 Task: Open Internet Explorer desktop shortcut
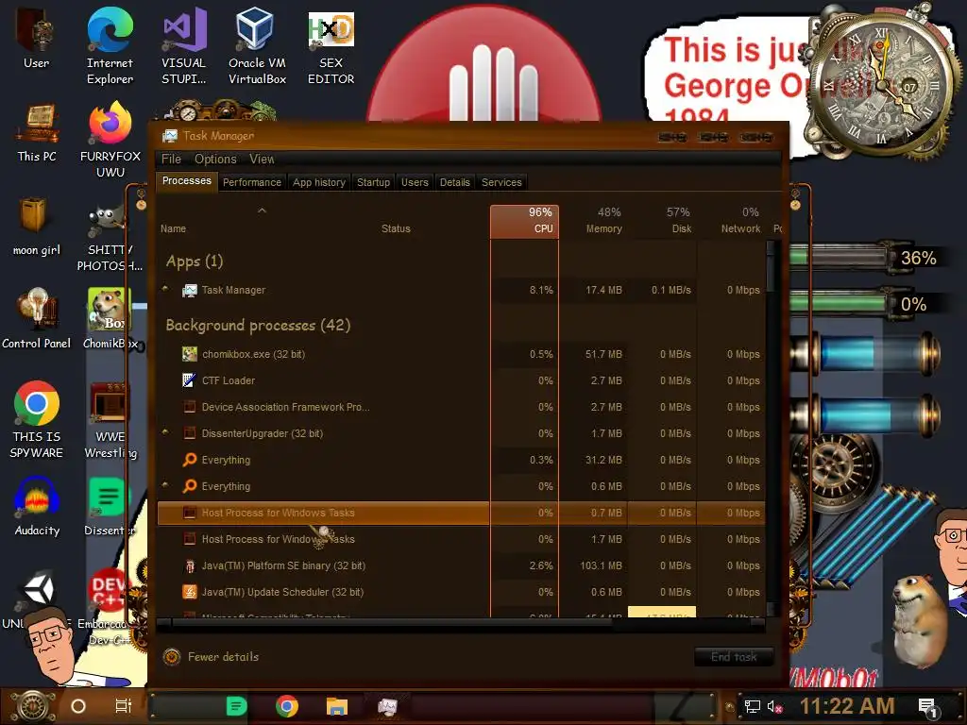(x=110, y=46)
